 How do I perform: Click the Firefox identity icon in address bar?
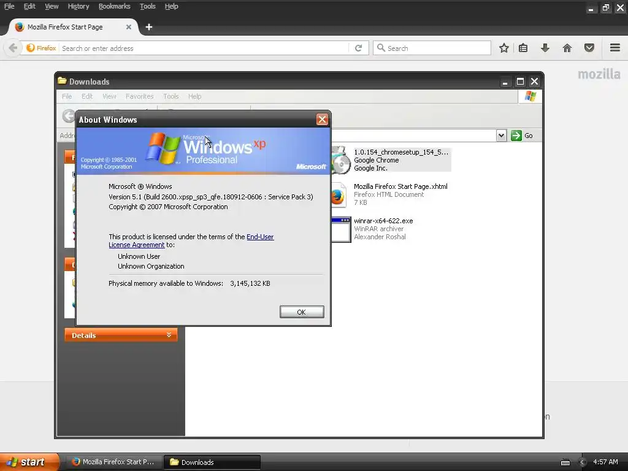click(x=41, y=48)
